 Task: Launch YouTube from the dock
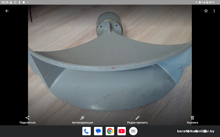[122, 131]
